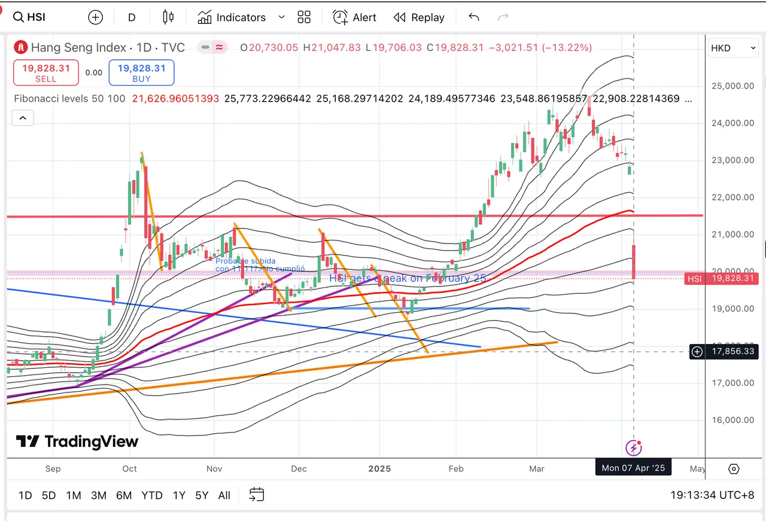Click the 2025 label on the time axis
Image resolution: width=766 pixels, height=521 pixels.
click(379, 468)
